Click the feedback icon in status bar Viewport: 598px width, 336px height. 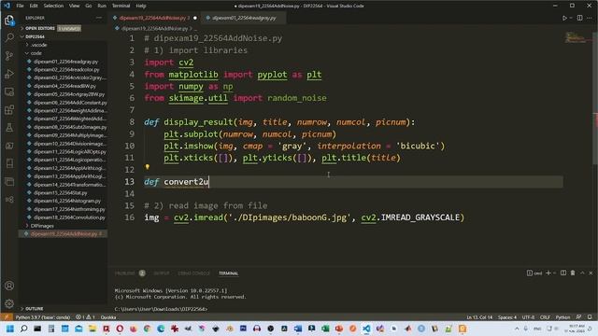coord(578,317)
